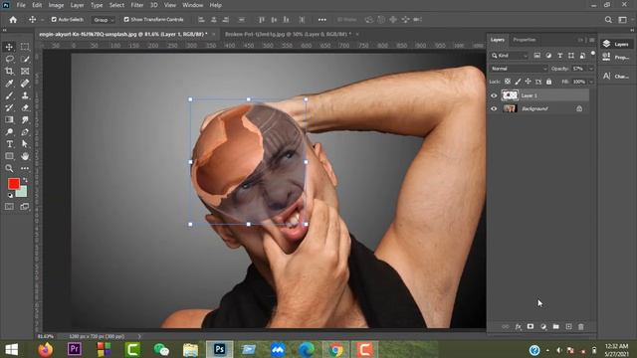Viewport: 637px width, 358px height.
Task: Select the Path Selection tool
Action: (x=25, y=144)
